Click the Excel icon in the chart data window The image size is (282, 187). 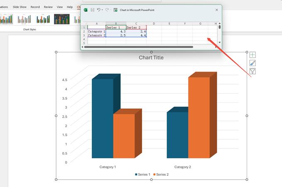(86, 10)
